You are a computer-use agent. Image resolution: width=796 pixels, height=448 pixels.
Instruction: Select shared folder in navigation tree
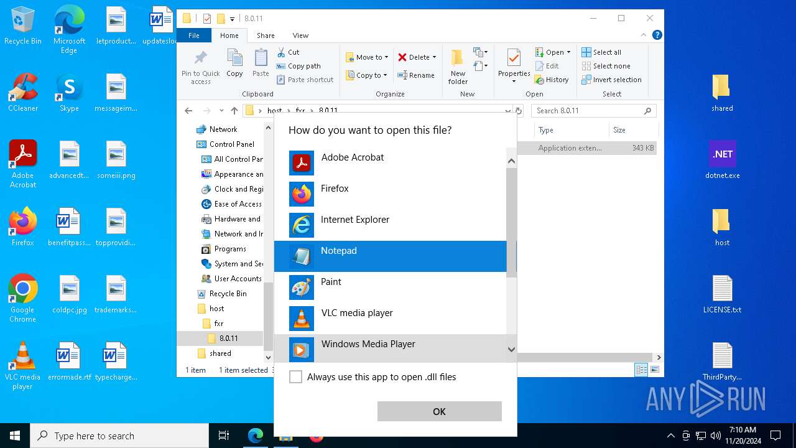[220, 353]
